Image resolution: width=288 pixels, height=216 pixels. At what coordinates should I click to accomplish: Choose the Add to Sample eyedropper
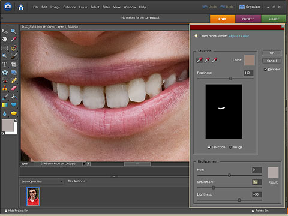click(x=207, y=60)
